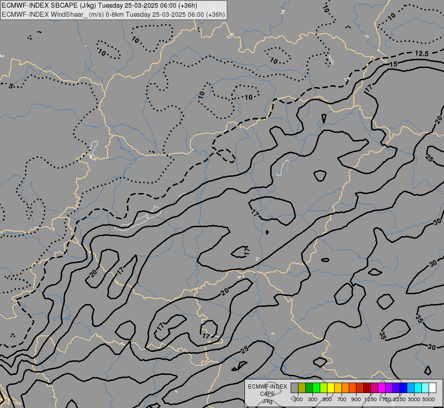
Task: Select the olive swatch above label 100
Action: point(302,388)
